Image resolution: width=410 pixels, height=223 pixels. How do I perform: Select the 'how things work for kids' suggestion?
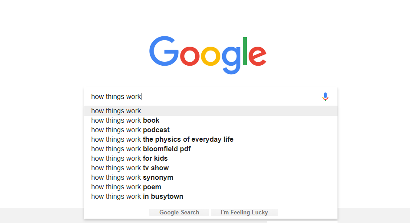click(x=129, y=159)
